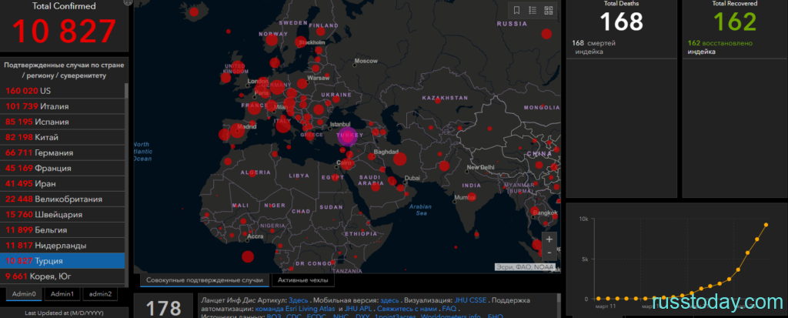Click the last data point on the chart
Viewport: 788px width, 318px height.
click(x=766, y=225)
